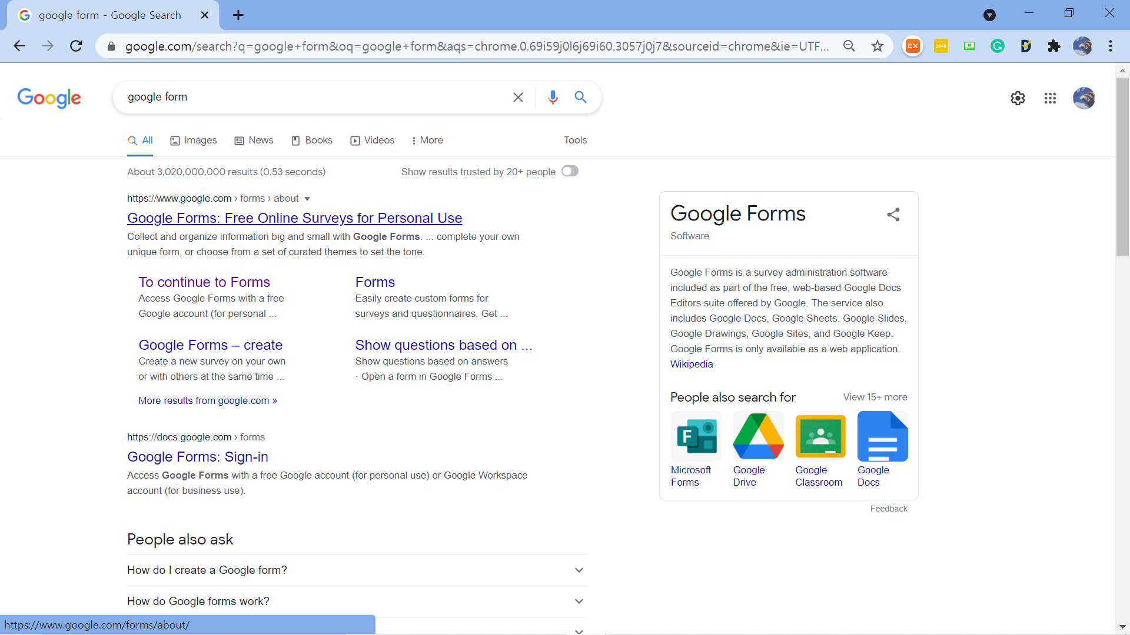Open the More search filters menu
The height and width of the screenshot is (635, 1130).
(x=427, y=140)
